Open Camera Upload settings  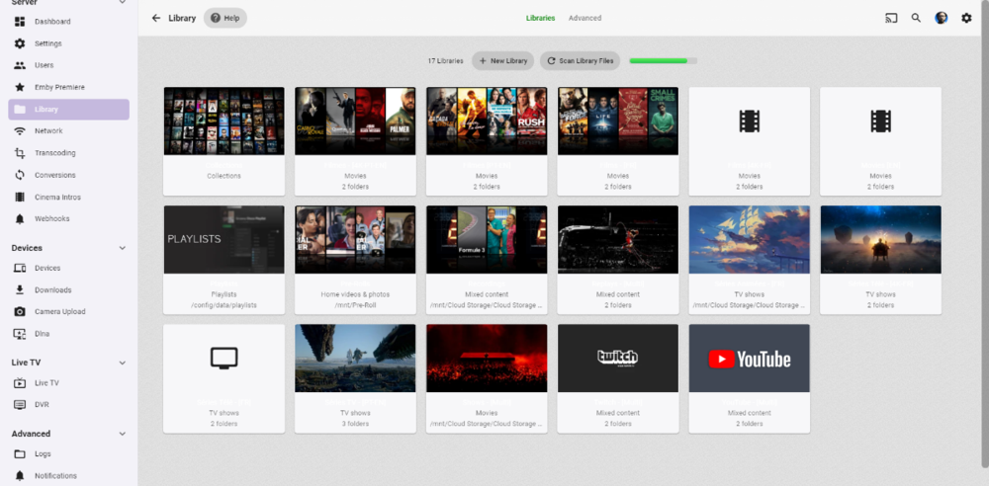[x=69, y=311]
